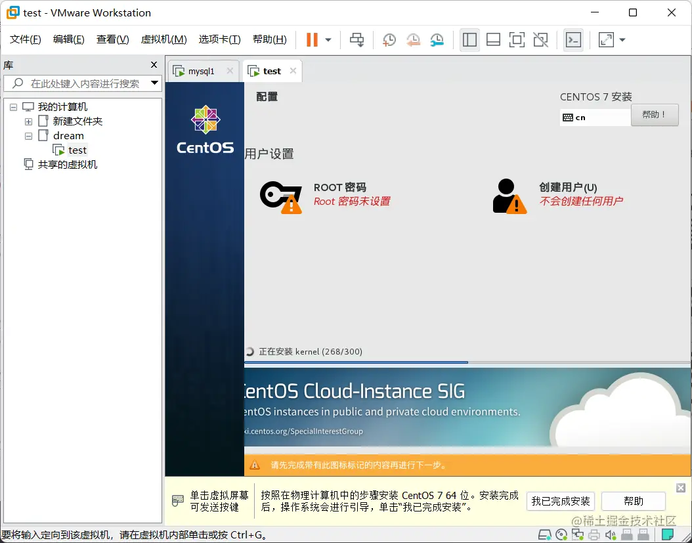The height and width of the screenshot is (543, 692).
Task: Open the 虚拟机(M) menu
Action: click(x=163, y=40)
